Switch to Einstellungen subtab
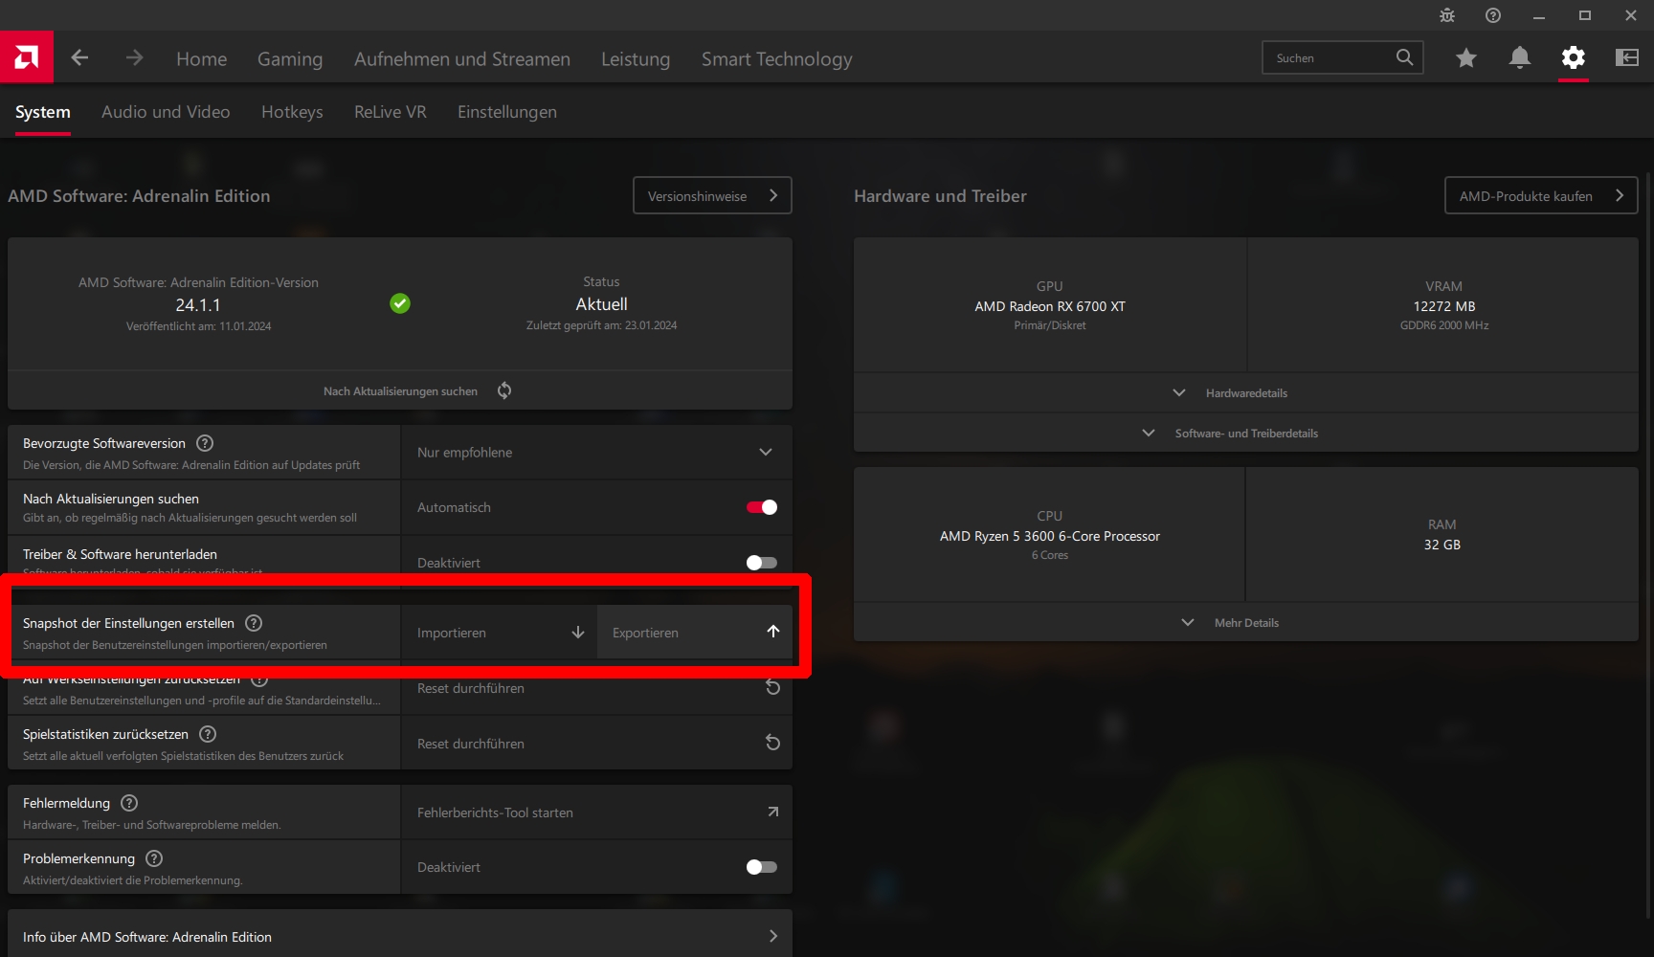The width and height of the screenshot is (1654, 957). [507, 112]
